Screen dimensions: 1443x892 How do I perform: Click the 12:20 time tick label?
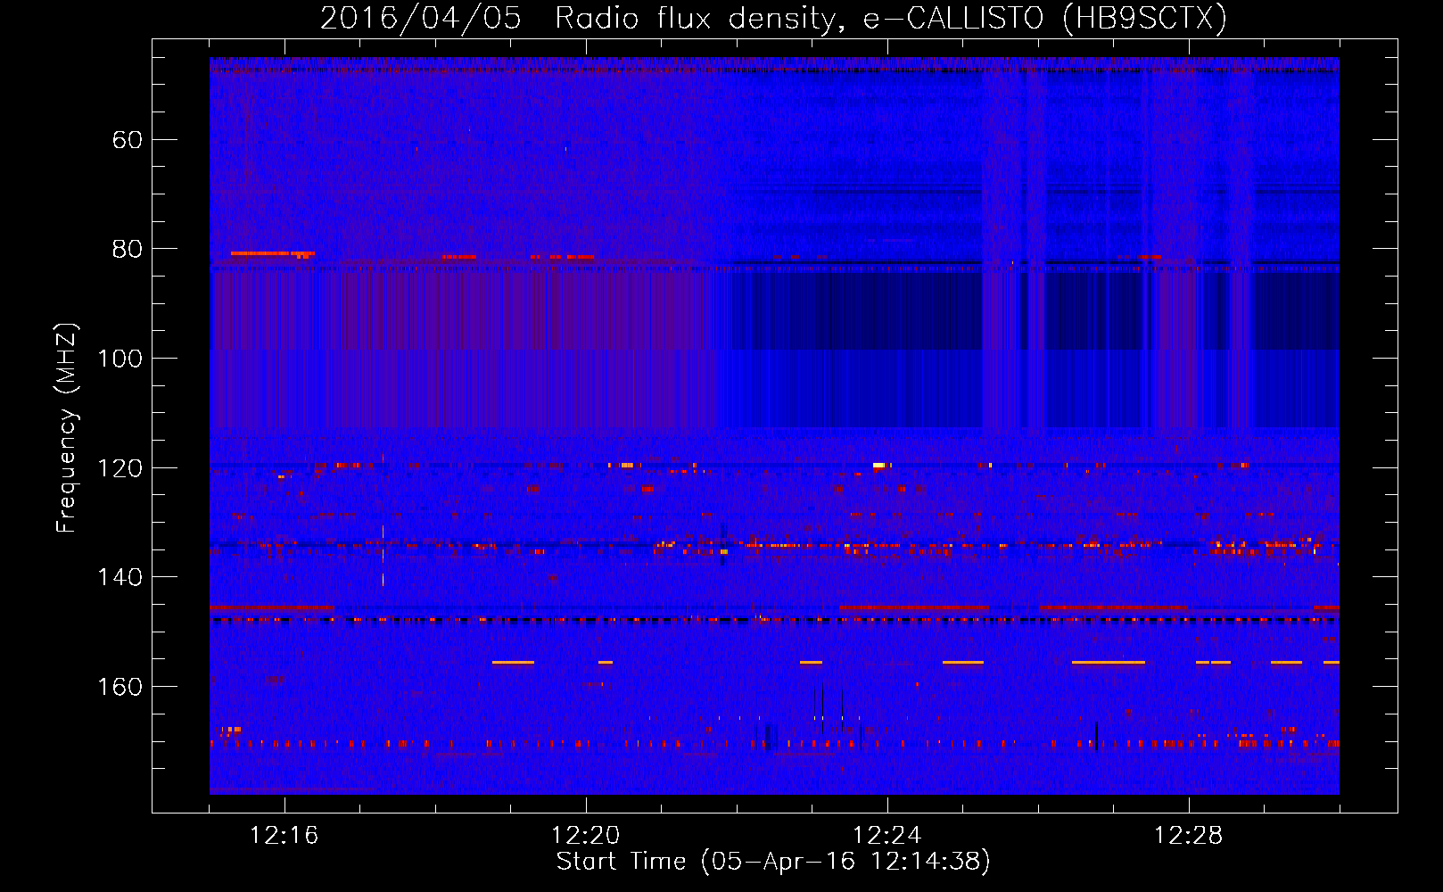point(585,836)
